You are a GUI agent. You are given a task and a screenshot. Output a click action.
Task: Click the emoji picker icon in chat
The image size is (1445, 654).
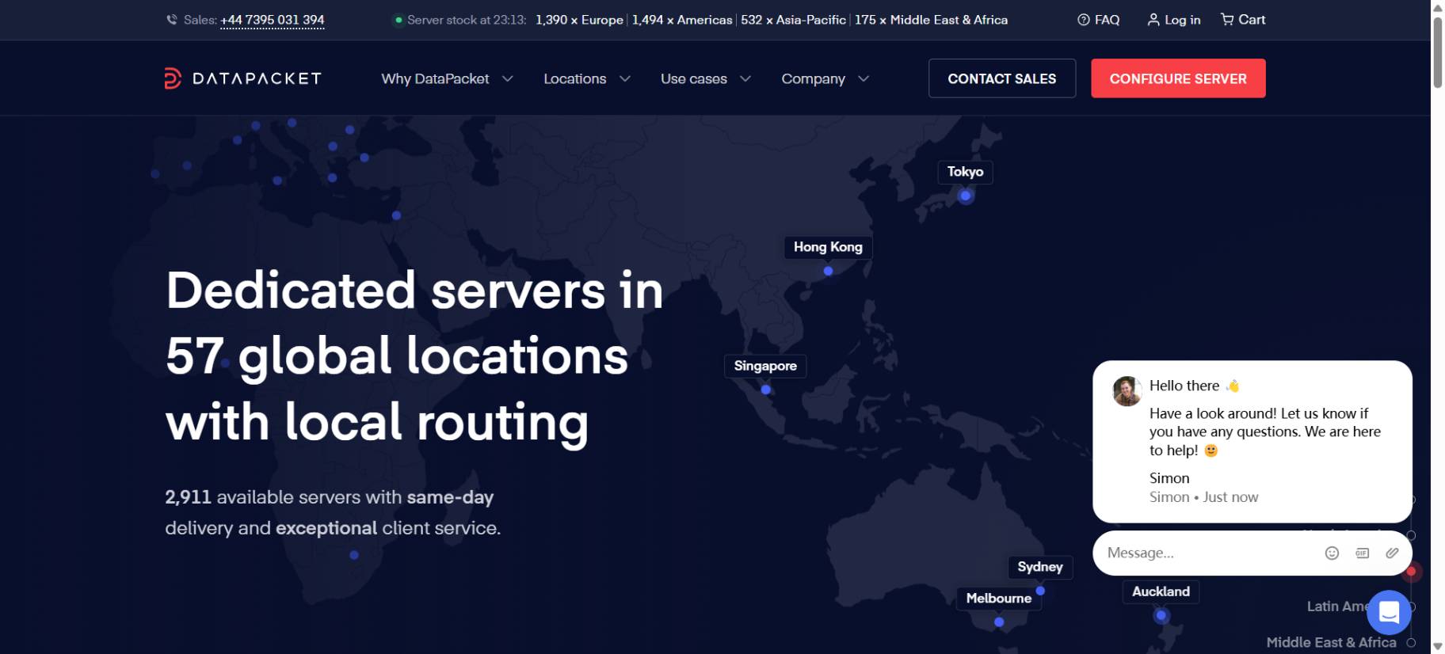tap(1332, 553)
